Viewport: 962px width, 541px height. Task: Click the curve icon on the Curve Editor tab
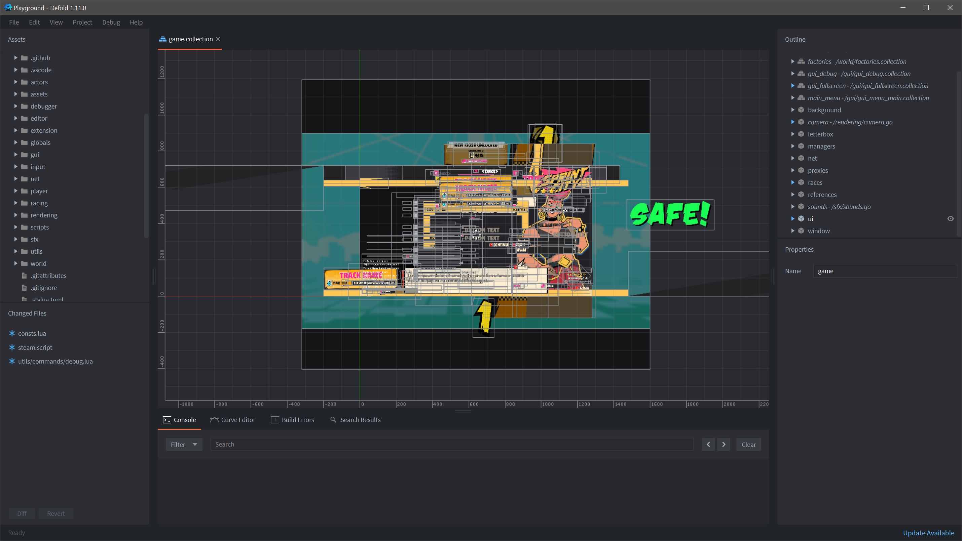coord(214,420)
